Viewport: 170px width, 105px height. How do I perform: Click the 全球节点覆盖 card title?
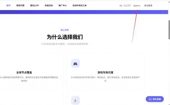pos(24,73)
